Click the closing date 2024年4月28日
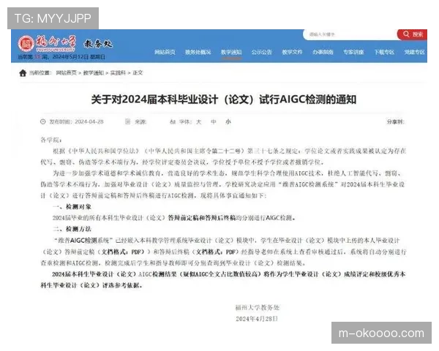Image resolution: width=439 pixels, height=351 pixels. (x=257, y=319)
